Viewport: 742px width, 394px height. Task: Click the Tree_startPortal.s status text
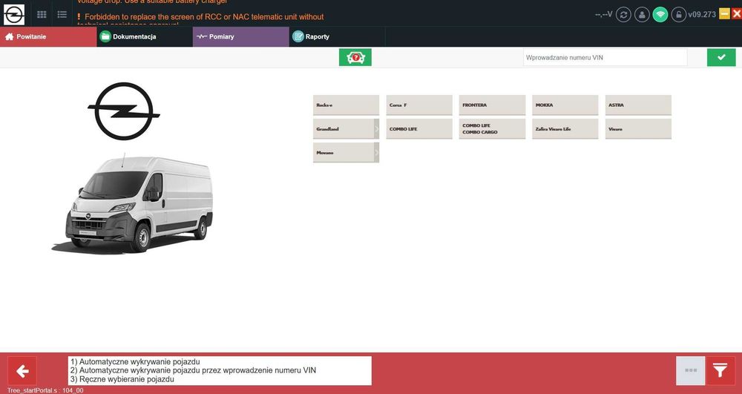[x=45, y=391]
